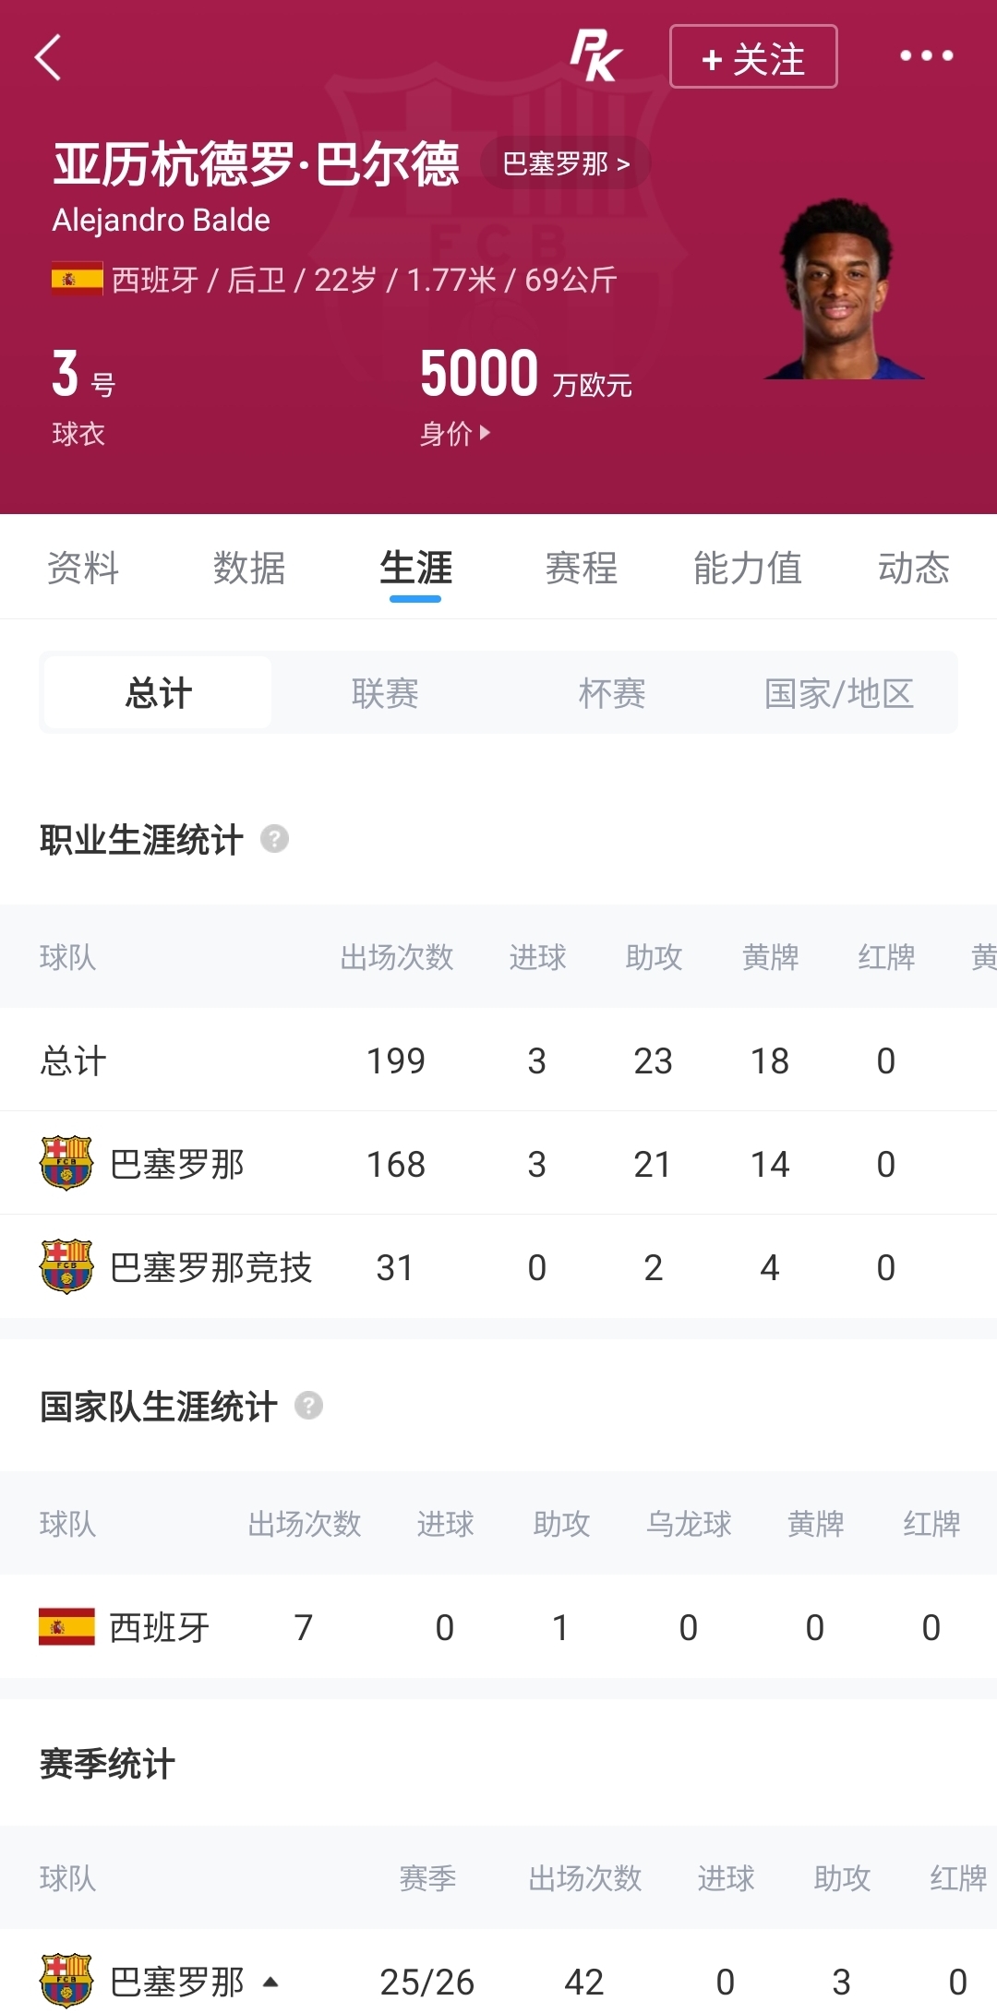Viewport: 997px width, 2013px height.
Task: Open the 赛程 tab
Action: coord(582,568)
